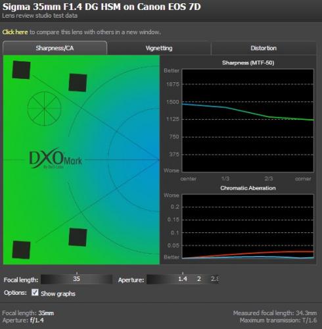Click the Sharpness (MTF-50) graph
The image size is (322, 329).
coord(248,120)
